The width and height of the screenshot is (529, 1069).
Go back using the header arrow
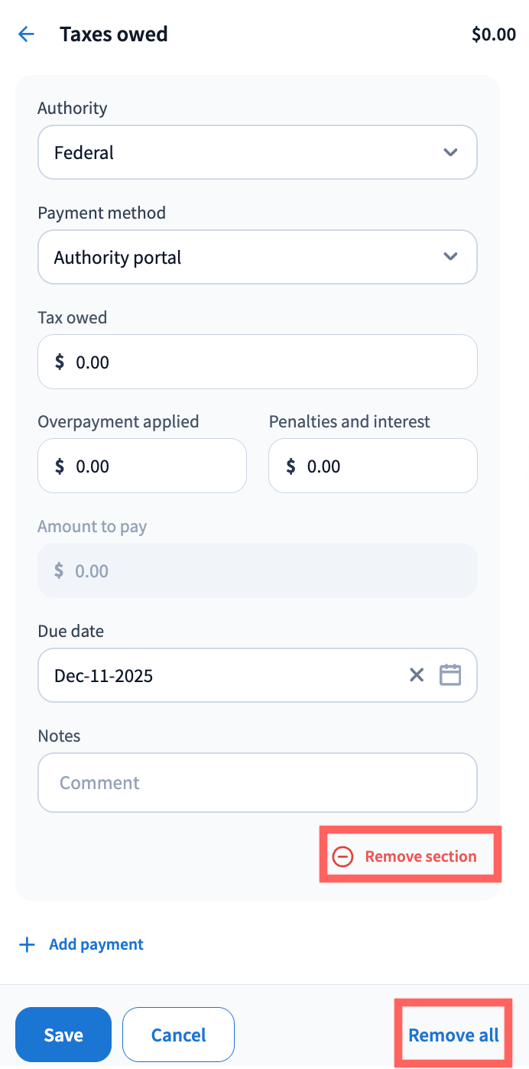pos(27,34)
